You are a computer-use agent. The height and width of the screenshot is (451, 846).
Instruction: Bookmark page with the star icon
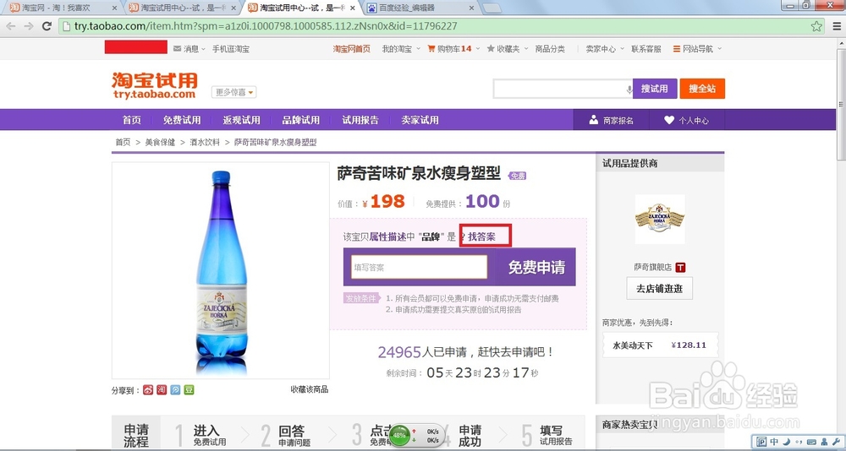pos(817,26)
